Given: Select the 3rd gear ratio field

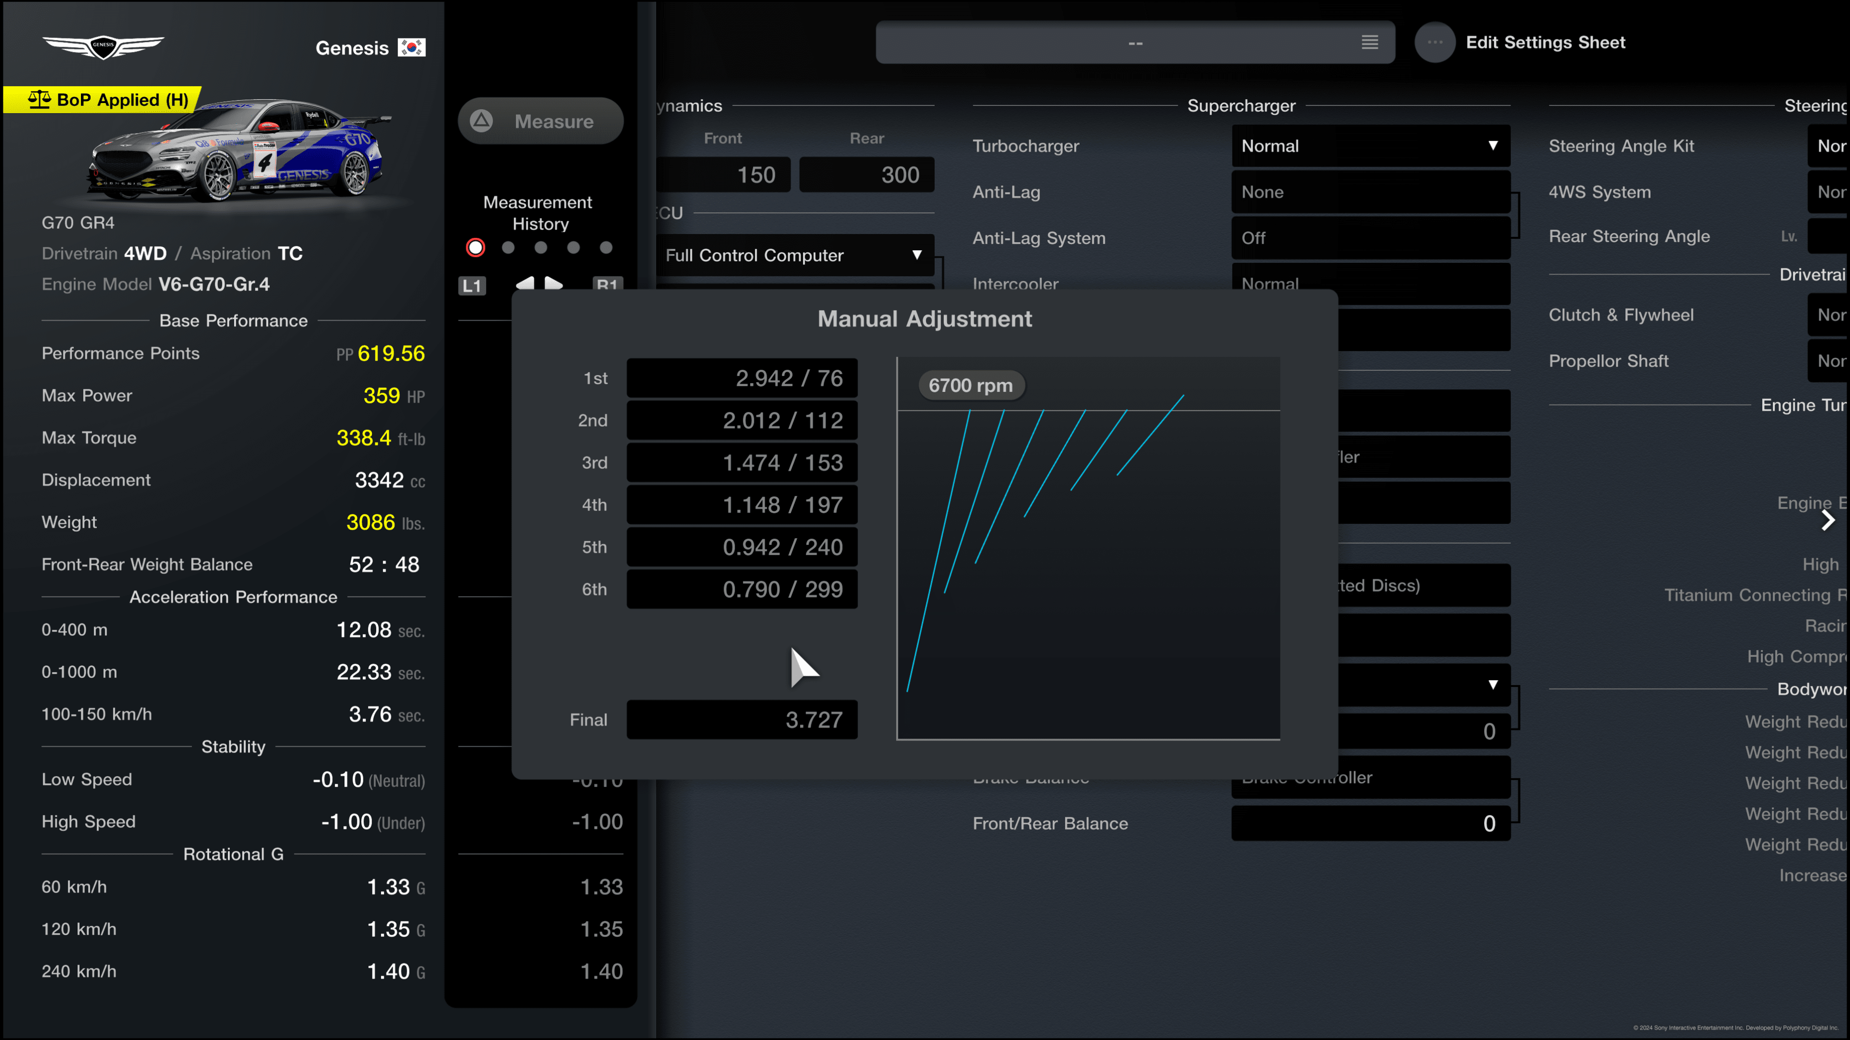Looking at the screenshot, I should (742, 463).
